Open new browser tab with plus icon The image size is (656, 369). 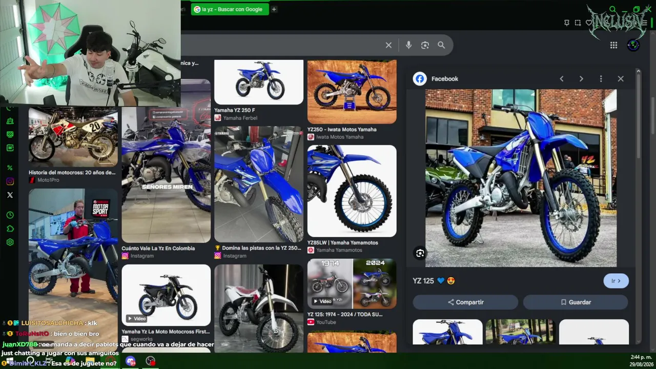(274, 9)
